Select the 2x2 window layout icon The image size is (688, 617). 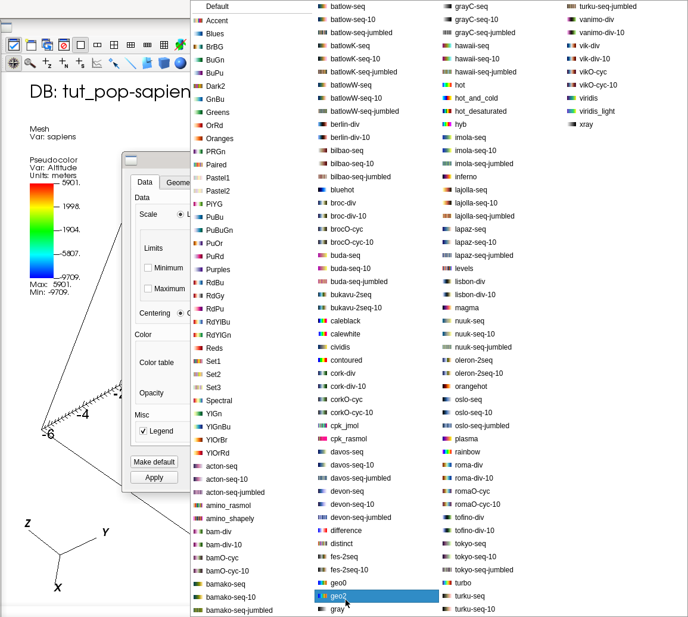(x=114, y=45)
